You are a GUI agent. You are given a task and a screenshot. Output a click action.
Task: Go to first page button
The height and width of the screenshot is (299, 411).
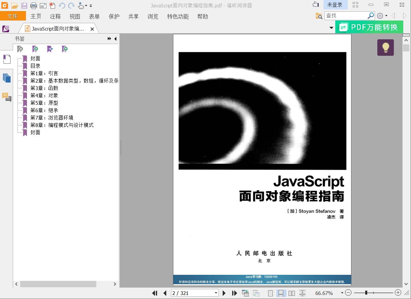pyautogui.click(x=155, y=293)
